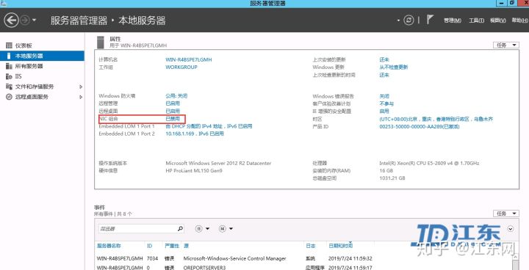
Task: Select the QREPORTSERVER3 event row
Action: [x=303, y=267]
